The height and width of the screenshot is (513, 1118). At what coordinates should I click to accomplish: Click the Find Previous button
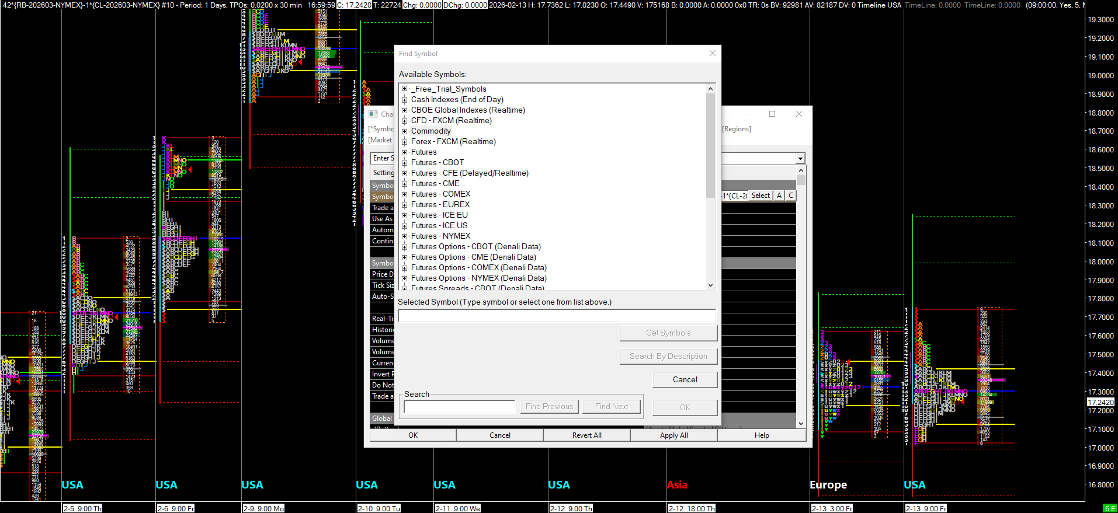point(549,407)
